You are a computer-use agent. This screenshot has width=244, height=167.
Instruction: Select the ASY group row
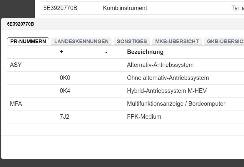pos(16,65)
